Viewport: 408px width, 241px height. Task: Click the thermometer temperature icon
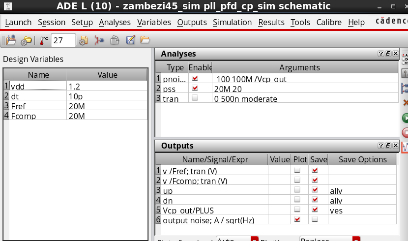coord(44,40)
